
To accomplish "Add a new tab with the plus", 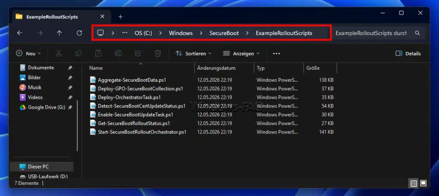I will (x=120, y=17).
